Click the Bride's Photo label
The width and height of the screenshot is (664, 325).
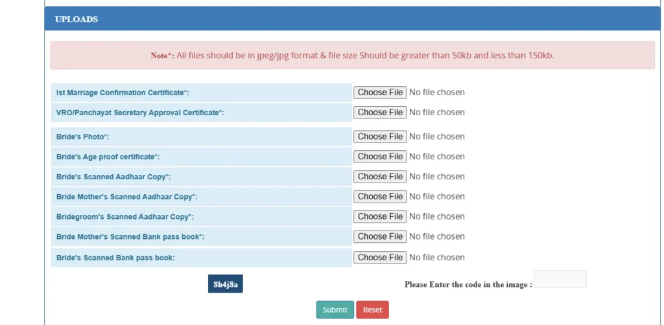point(82,137)
